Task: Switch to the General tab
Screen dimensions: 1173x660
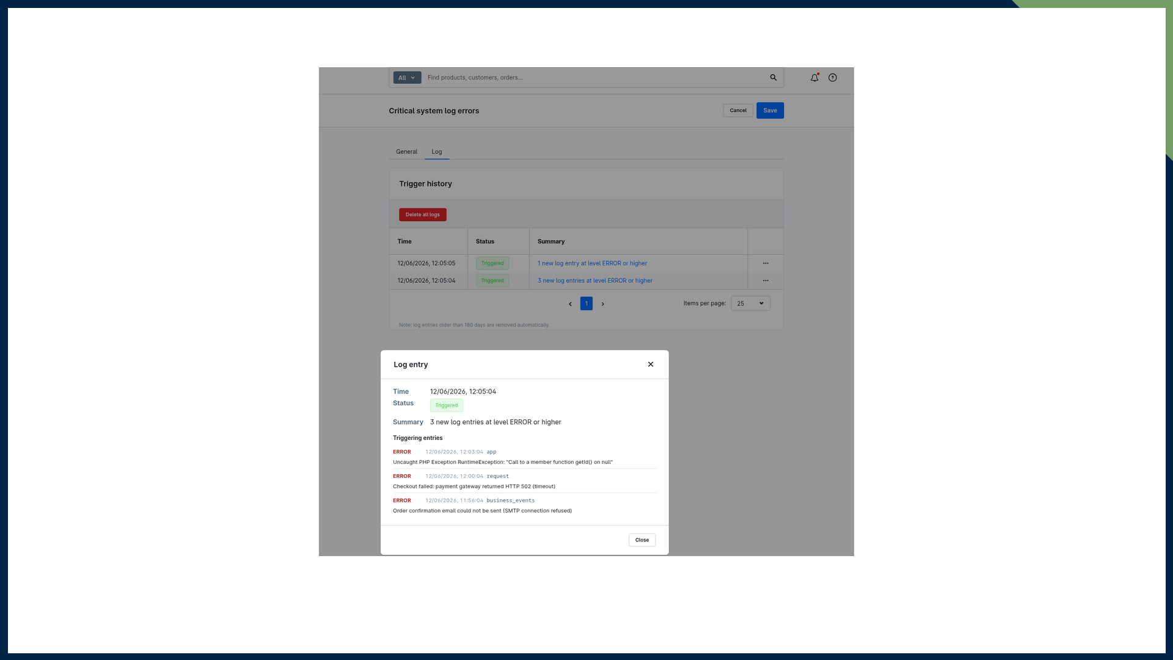Action: (406, 152)
